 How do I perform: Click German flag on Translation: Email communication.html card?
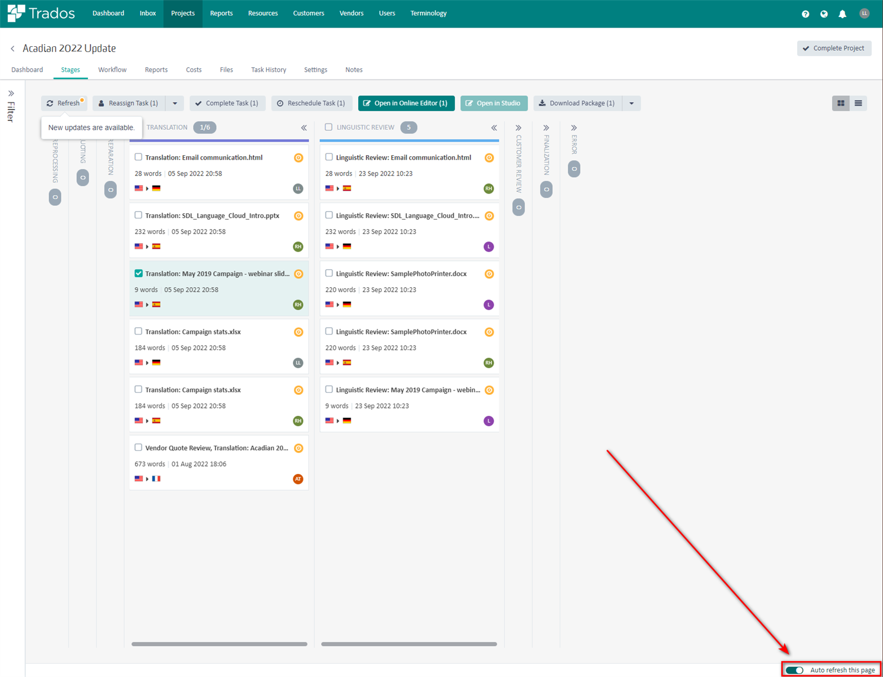[x=156, y=188]
